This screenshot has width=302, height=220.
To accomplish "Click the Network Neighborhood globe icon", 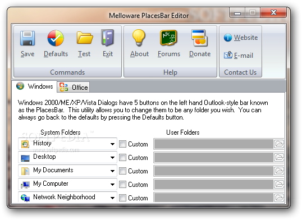I will coord(25,198).
